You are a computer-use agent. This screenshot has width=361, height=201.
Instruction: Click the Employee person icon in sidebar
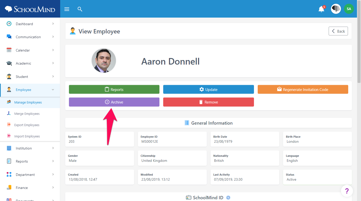tap(9, 90)
